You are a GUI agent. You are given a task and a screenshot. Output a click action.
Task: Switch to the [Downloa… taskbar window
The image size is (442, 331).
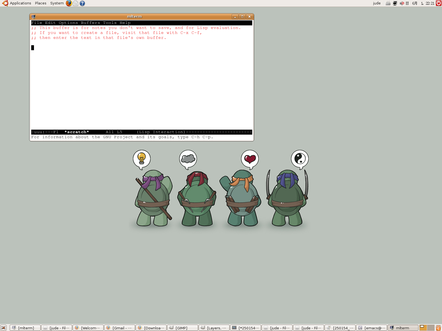151,328
